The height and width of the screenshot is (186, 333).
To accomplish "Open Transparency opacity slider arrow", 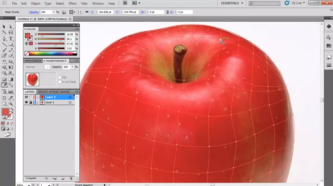I will point(72,67).
